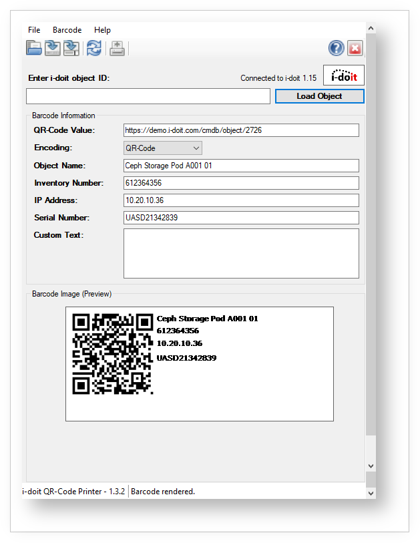Click the 'Connected to i-doit 1.15' text
The image size is (420, 543).
coord(278,78)
